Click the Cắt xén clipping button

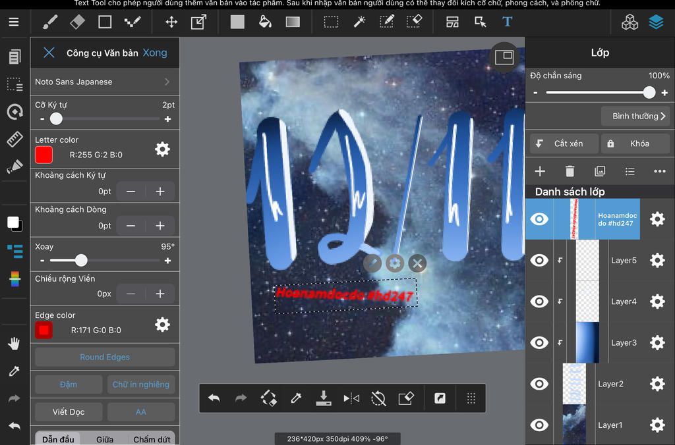coord(564,144)
